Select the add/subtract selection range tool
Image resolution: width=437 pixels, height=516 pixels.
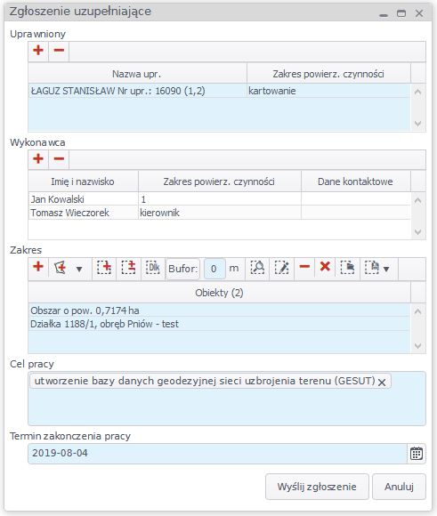click(x=128, y=268)
